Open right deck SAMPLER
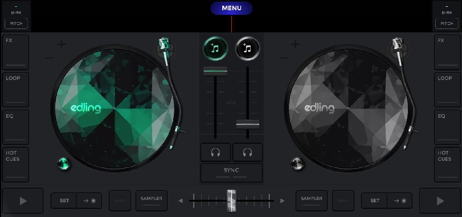 coord(312,201)
